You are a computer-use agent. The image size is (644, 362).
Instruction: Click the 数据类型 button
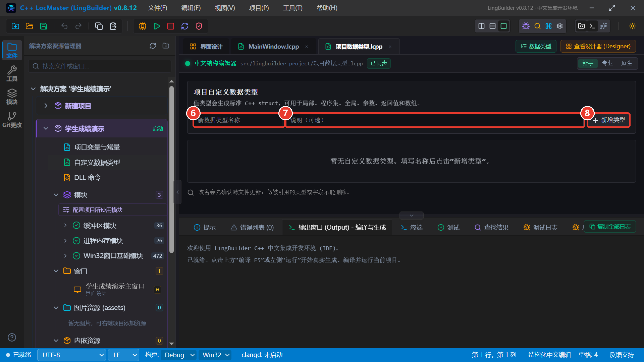coord(536,47)
